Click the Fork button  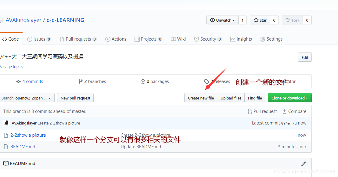tap(293, 20)
